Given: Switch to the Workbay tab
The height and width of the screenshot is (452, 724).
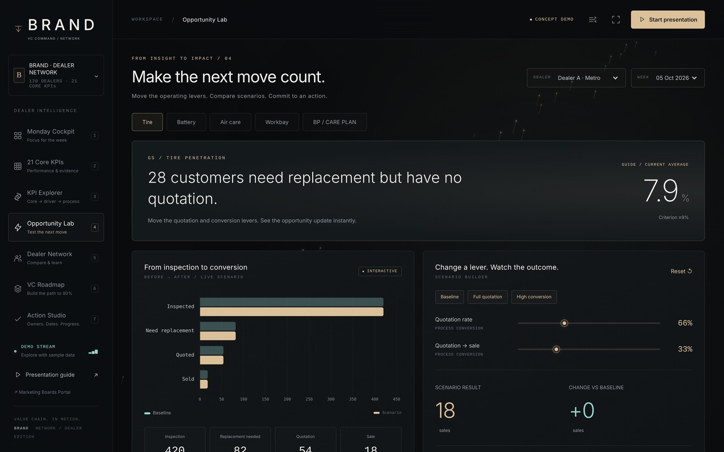Looking at the screenshot, I should 276,122.
